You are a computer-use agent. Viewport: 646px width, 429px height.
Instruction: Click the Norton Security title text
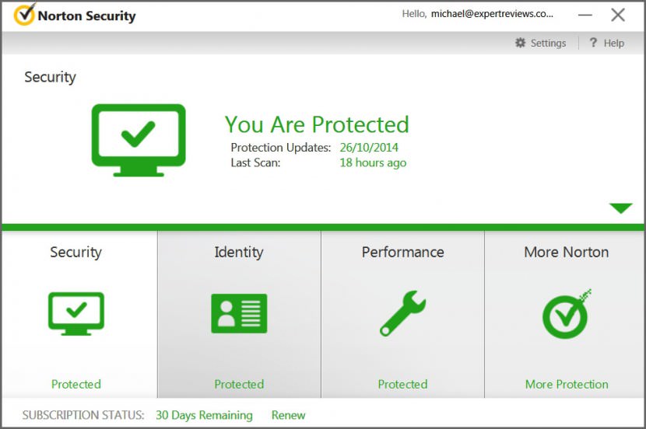[x=87, y=16]
